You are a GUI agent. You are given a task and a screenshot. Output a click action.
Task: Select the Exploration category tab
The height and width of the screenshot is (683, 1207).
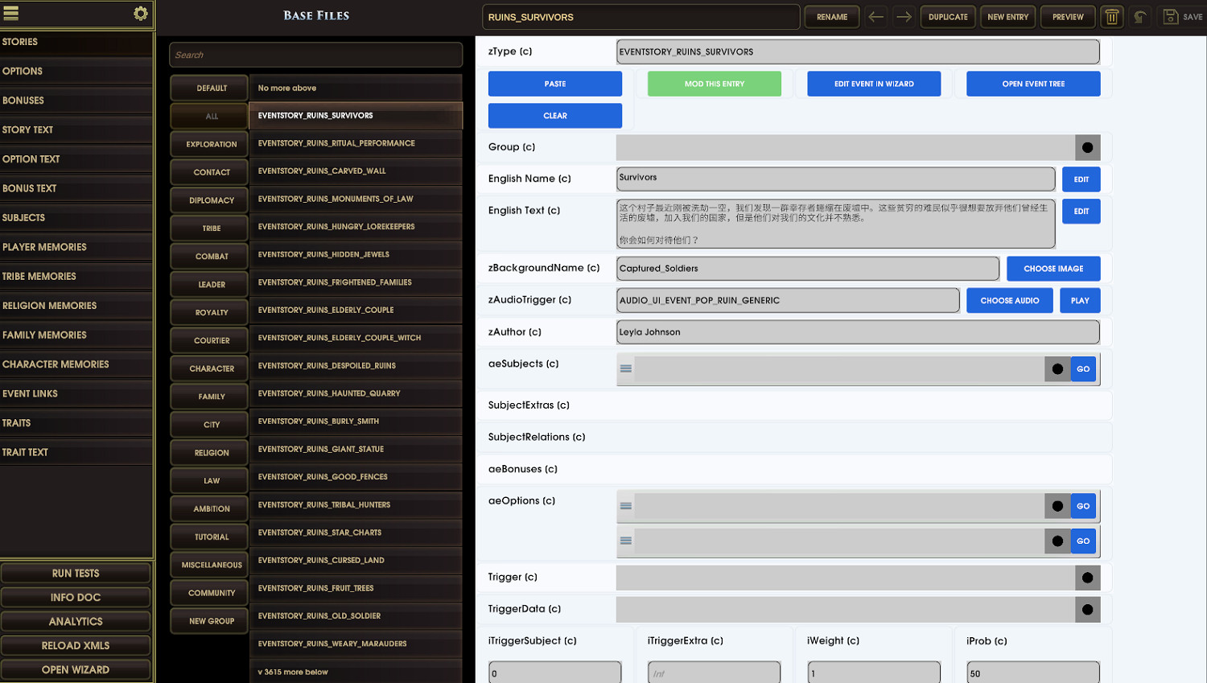[212, 145]
